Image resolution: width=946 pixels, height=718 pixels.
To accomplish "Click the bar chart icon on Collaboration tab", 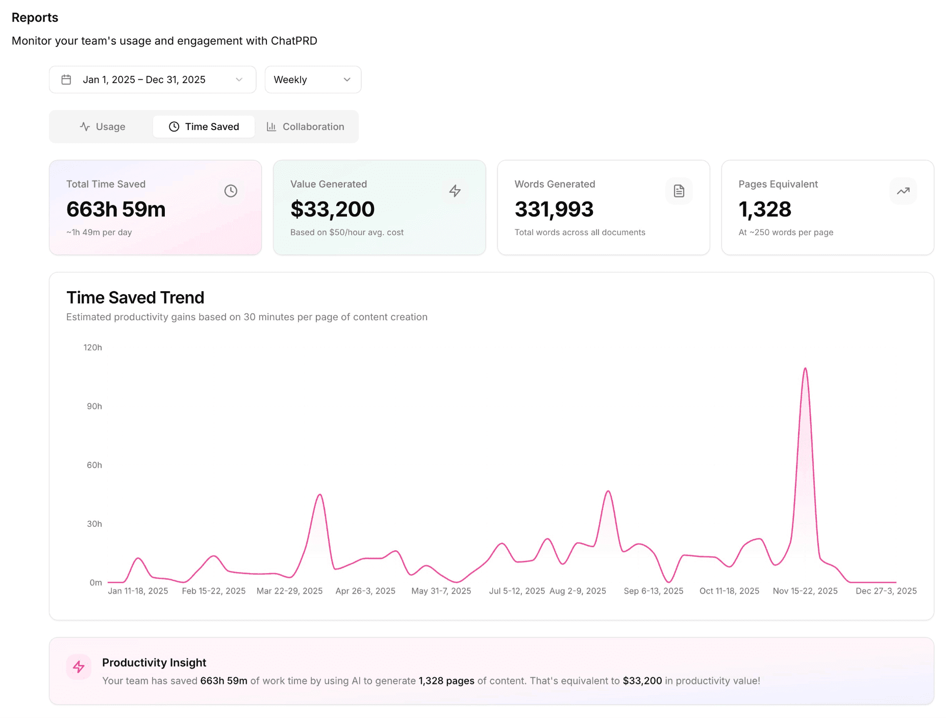I will click(x=271, y=126).
